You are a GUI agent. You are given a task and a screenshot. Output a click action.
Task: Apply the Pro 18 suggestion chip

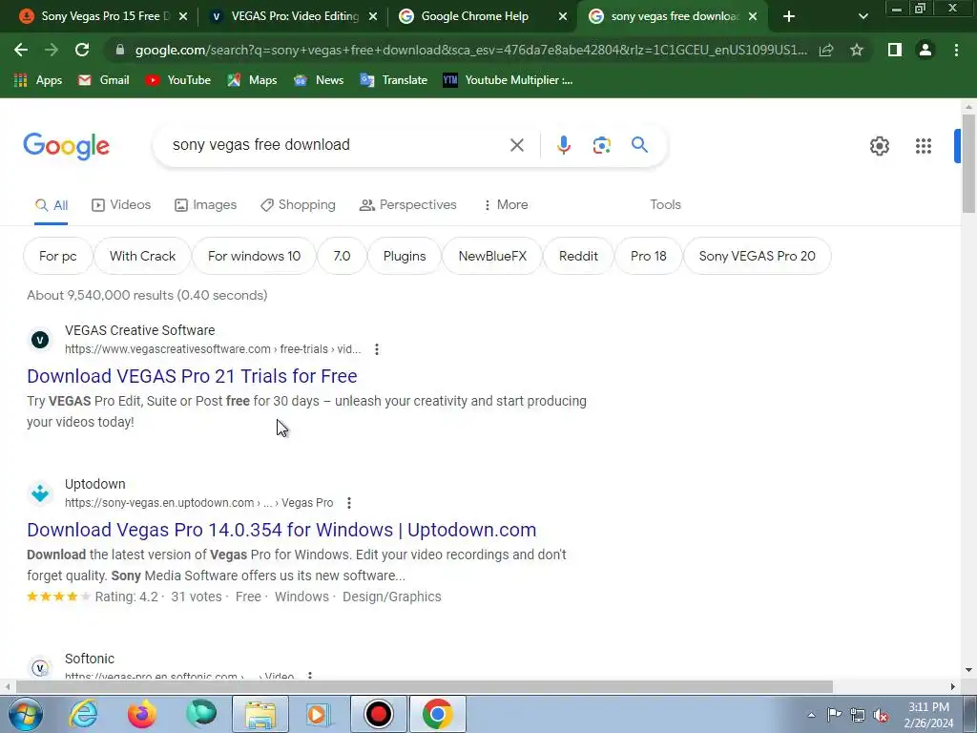tap(648, 256)
